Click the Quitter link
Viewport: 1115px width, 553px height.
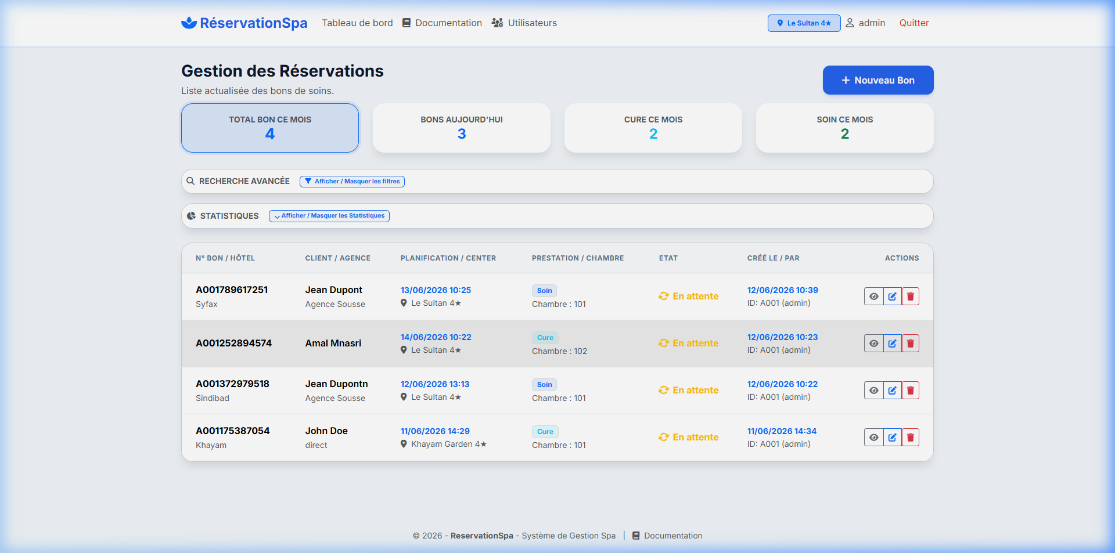point(914,23)
